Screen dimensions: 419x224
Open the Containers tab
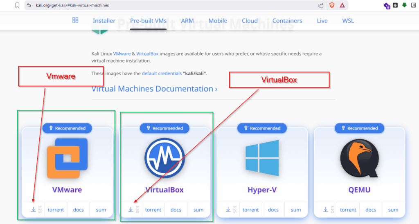pyautogui.click(x=287, y=20)
